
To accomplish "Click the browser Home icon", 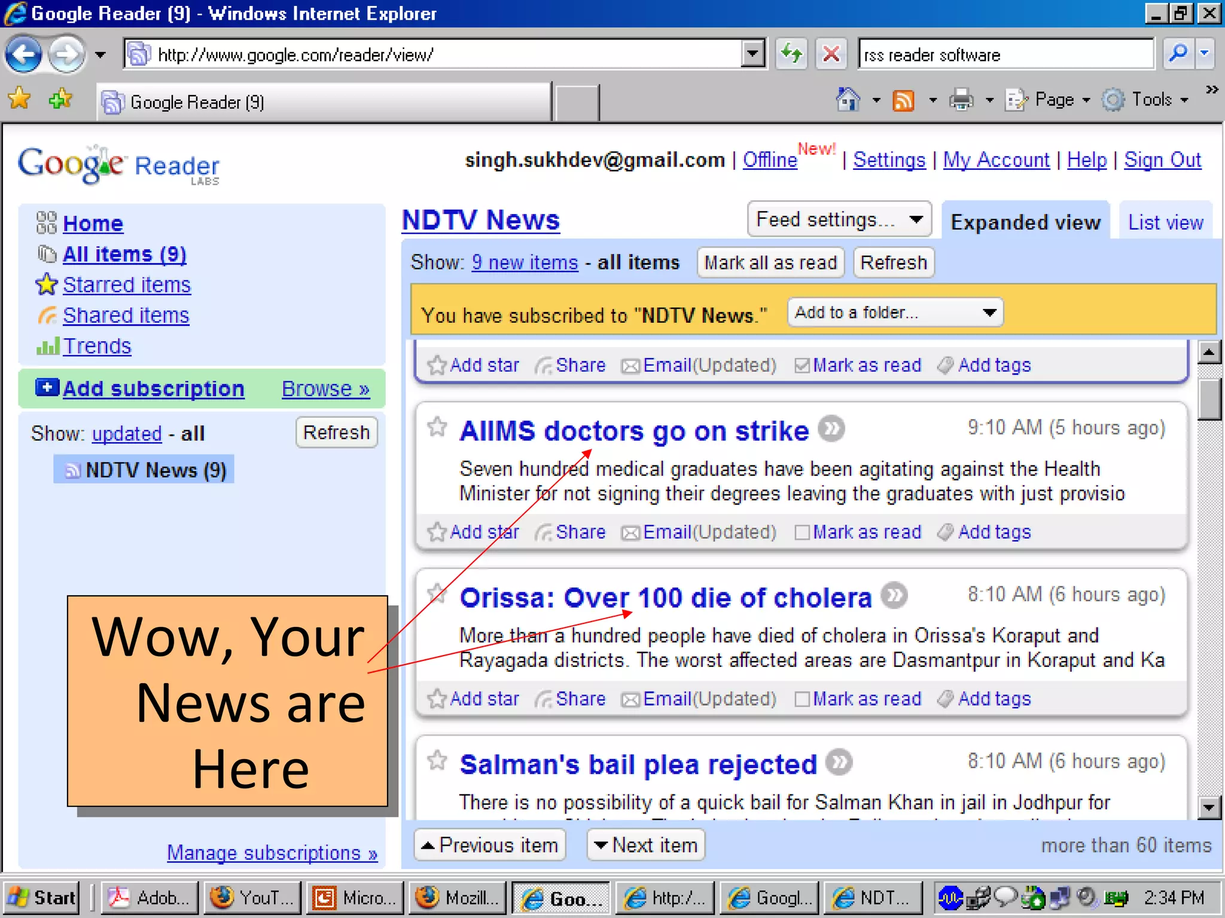I will (x=848, y=99).
